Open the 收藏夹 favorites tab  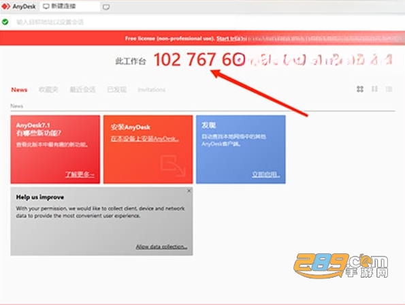[48, 90]
